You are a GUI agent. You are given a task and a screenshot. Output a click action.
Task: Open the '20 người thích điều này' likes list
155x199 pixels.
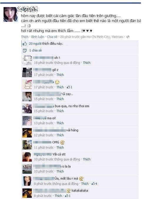46,44
